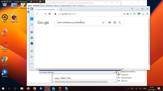Open bookmarks star in Opera sidebar
Image resolution: width=163 pixels, height=91 pixels.
32,25
